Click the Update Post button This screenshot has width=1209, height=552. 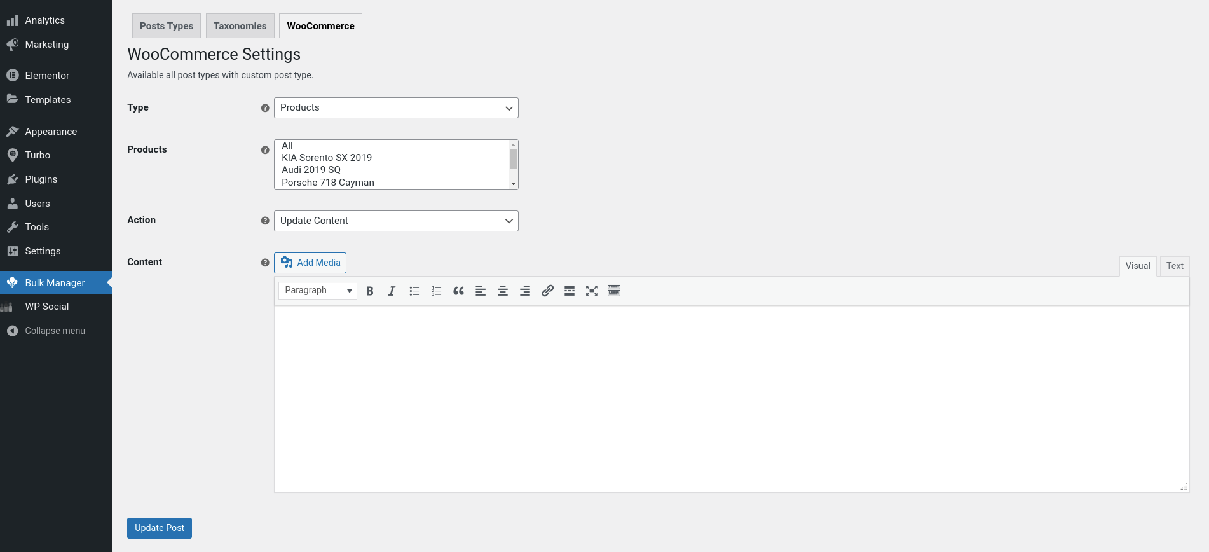pos(160,528)
